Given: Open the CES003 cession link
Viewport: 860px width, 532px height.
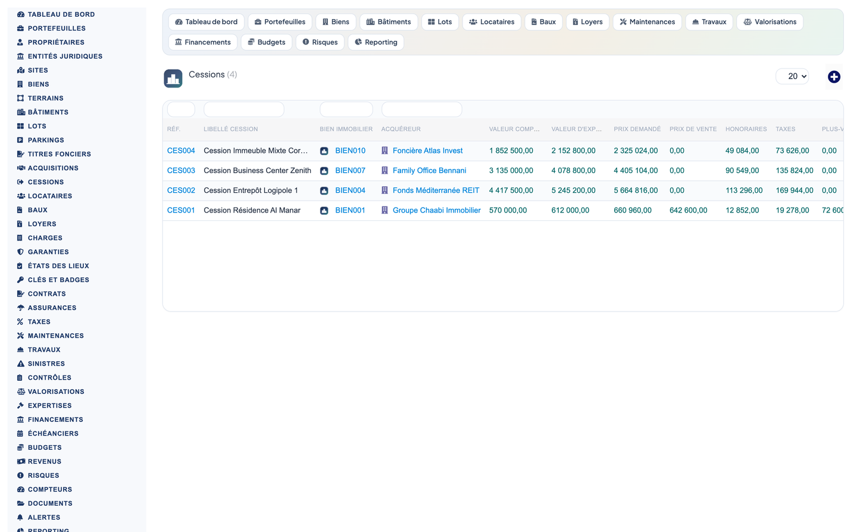Looking at the screenshot, I should [181, 171].
